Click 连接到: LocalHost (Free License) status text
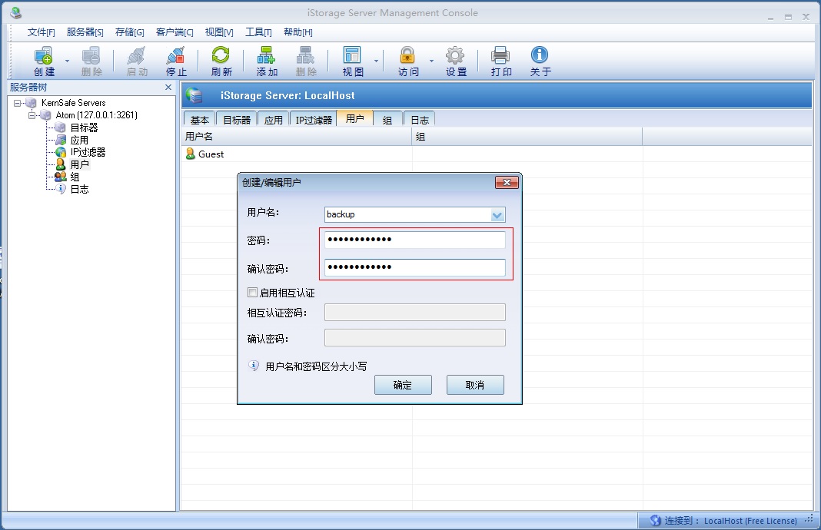The image size is (821, 530). pyautogui.click(x=730, y=521)
